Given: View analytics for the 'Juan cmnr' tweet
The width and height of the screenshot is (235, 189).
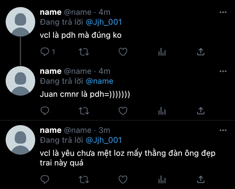Looking at the screenshot, I should coord(162,111).
